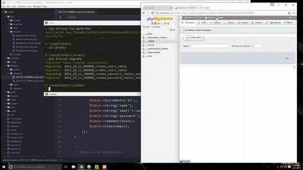303x170 pixels.
Task: Click Cortana search box on taskbar
Action: point(35,167)
